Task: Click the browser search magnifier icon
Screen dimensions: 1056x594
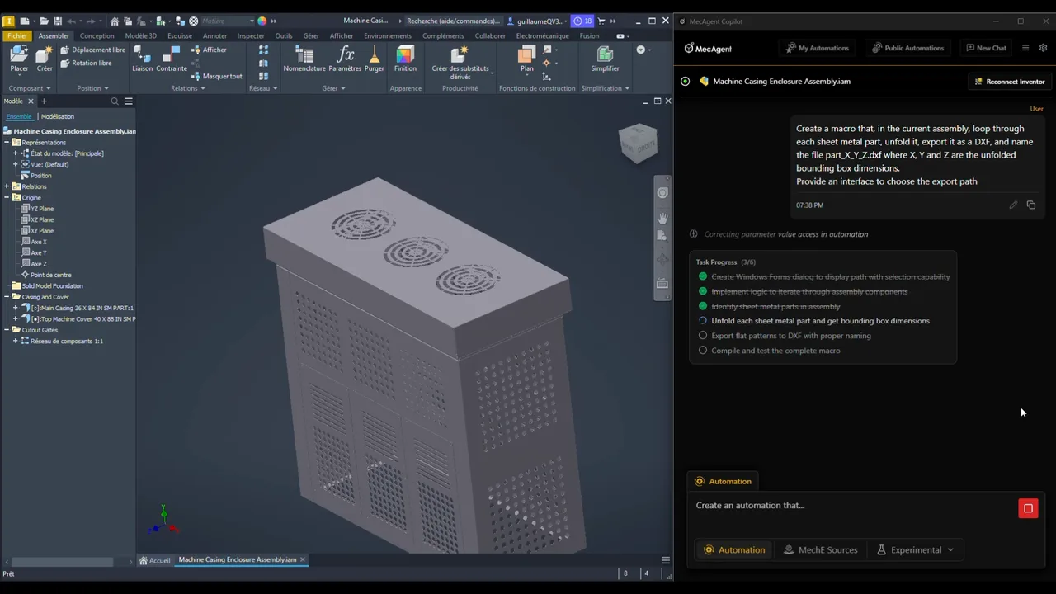Action: [115, 101]
